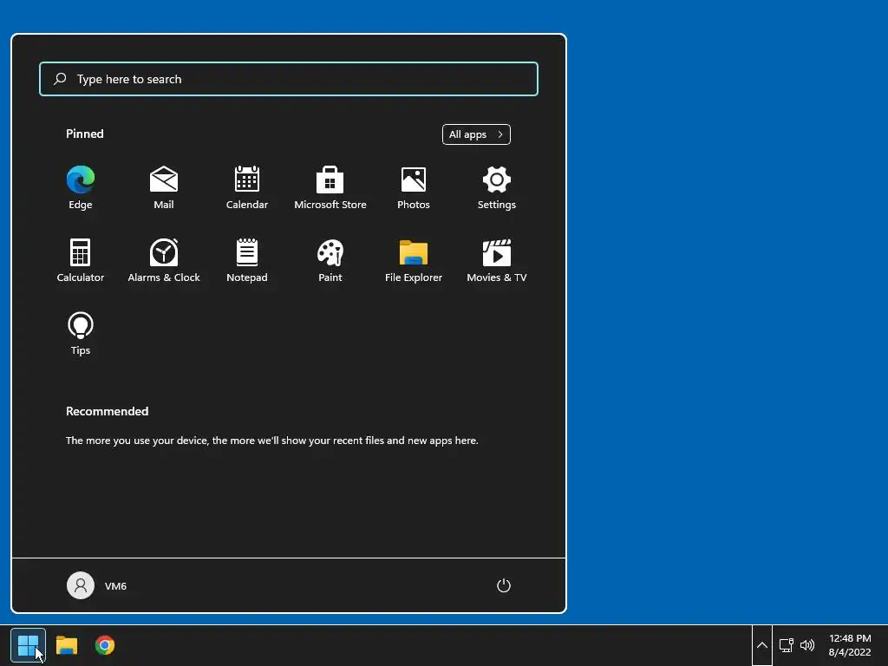Click the Pinned section heading
Viewport: 888px width, 666px height.
[x=85, y=134]
